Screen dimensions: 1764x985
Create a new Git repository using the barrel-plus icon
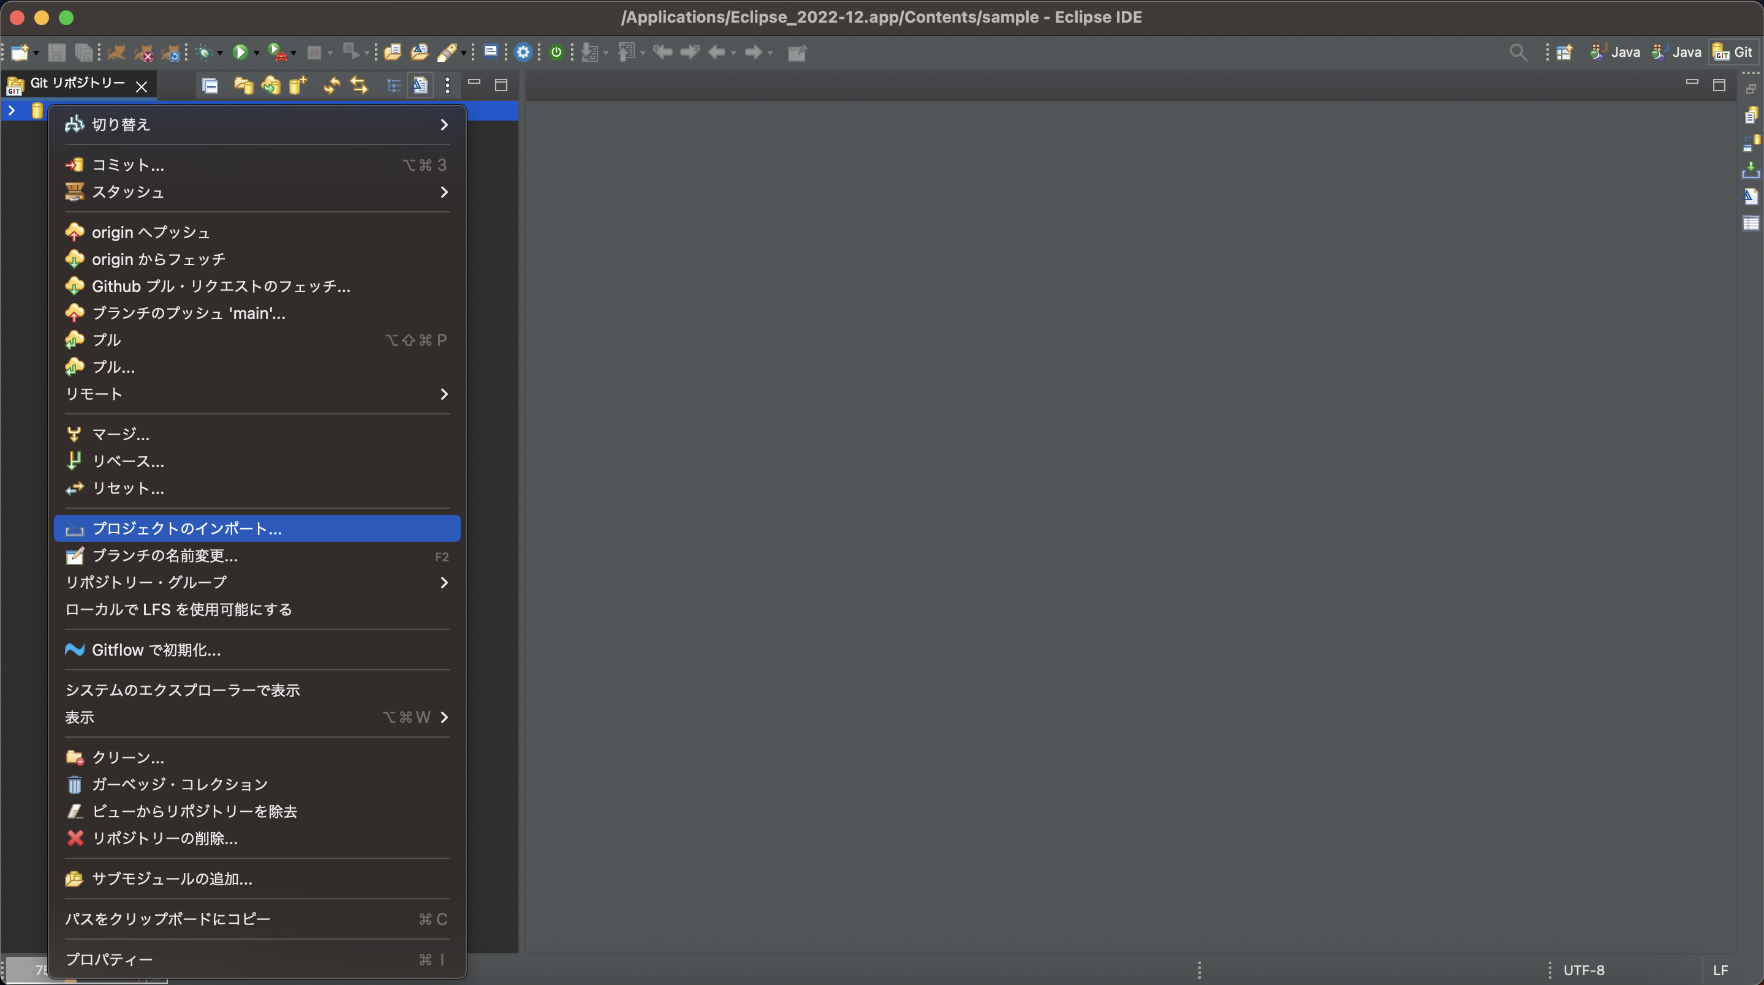click(298, 86)
